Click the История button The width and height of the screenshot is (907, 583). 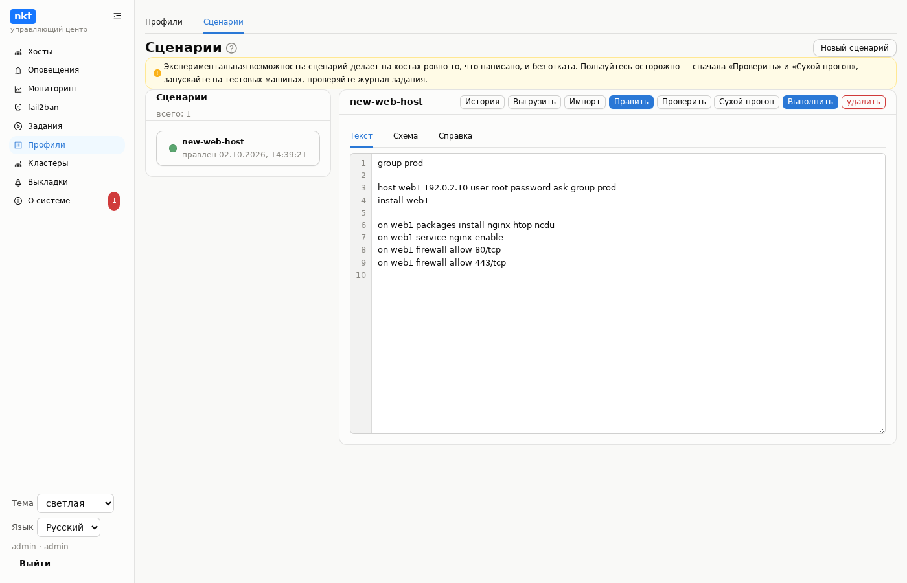482,102
